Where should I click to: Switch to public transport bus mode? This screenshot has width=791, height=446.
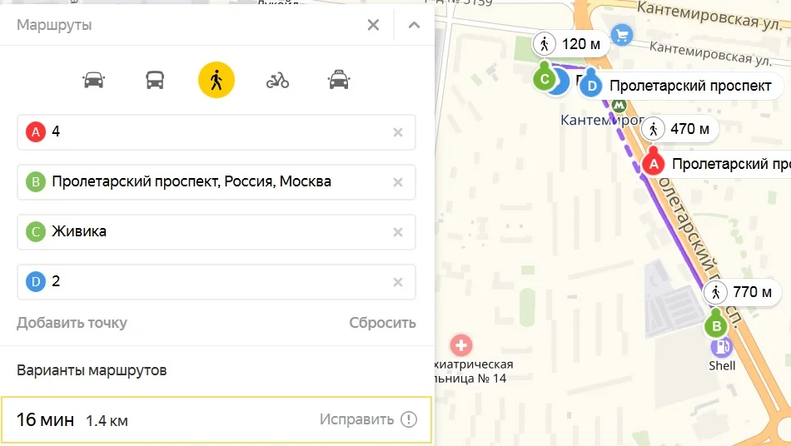pyautogui.click(x=155, y=80)
